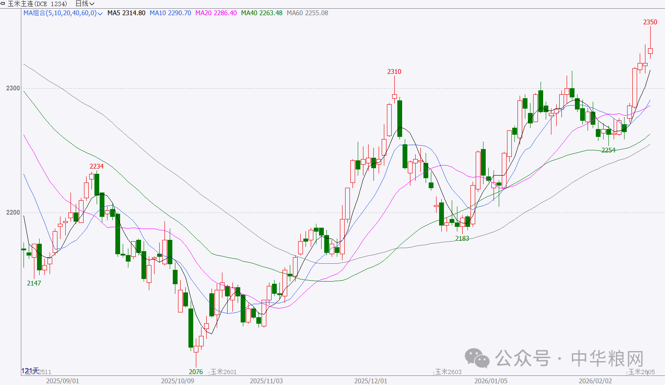Screen dimensions: 665x385
Task: Click the magenta MA20 2286.40 label
Action: click(216, 13)
